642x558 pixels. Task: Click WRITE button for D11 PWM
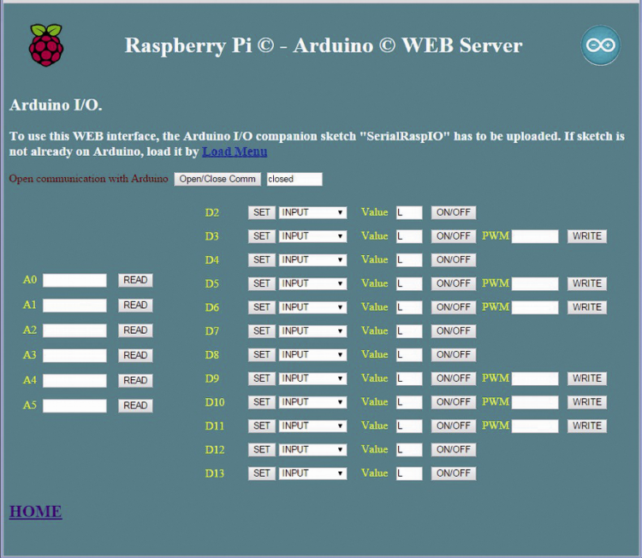tap(586, 426)
